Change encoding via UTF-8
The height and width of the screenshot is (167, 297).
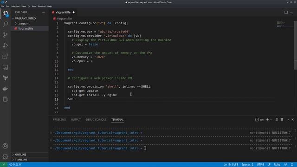(260, 164)
